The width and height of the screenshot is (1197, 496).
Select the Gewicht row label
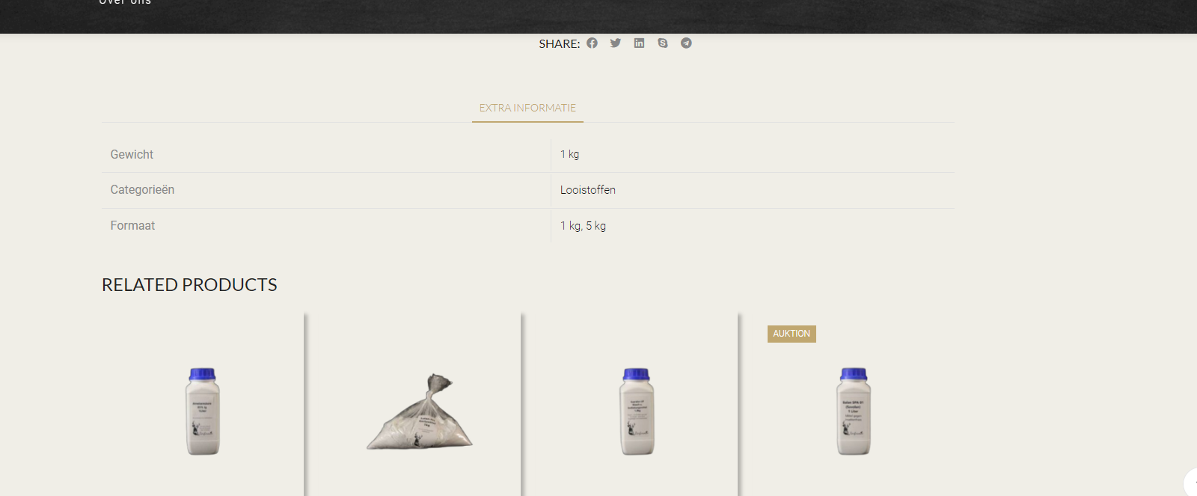[132, 154]
